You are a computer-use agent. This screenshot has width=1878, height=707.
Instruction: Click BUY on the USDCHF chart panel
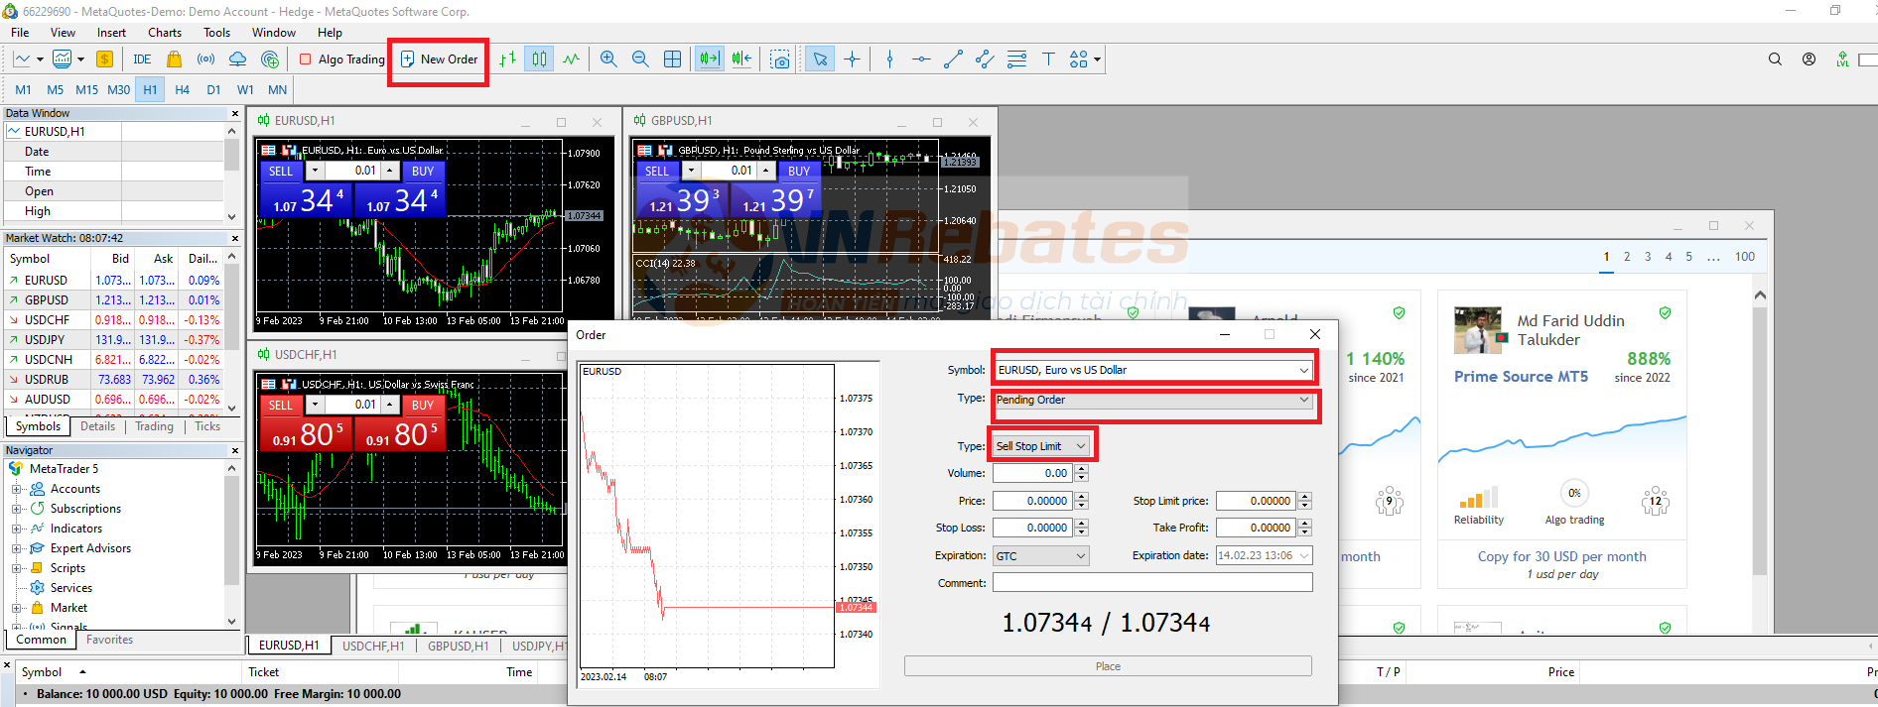tap(423, 405)
